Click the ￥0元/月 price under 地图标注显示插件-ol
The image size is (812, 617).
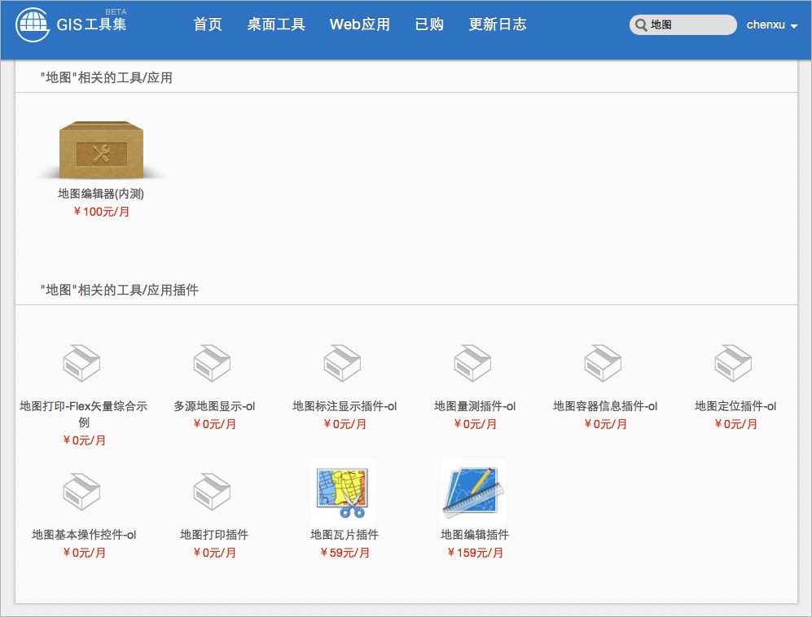click(x=345, y=424)
